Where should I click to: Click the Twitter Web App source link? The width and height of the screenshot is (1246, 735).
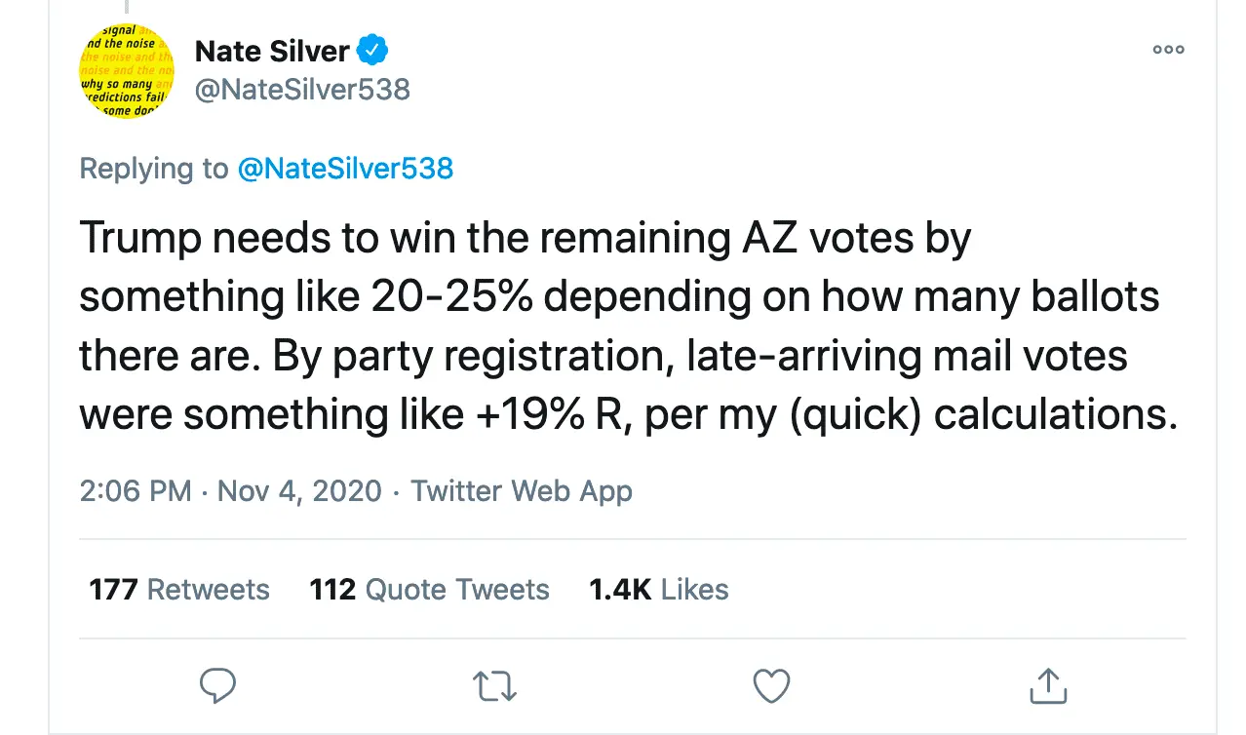coord(522,490)
